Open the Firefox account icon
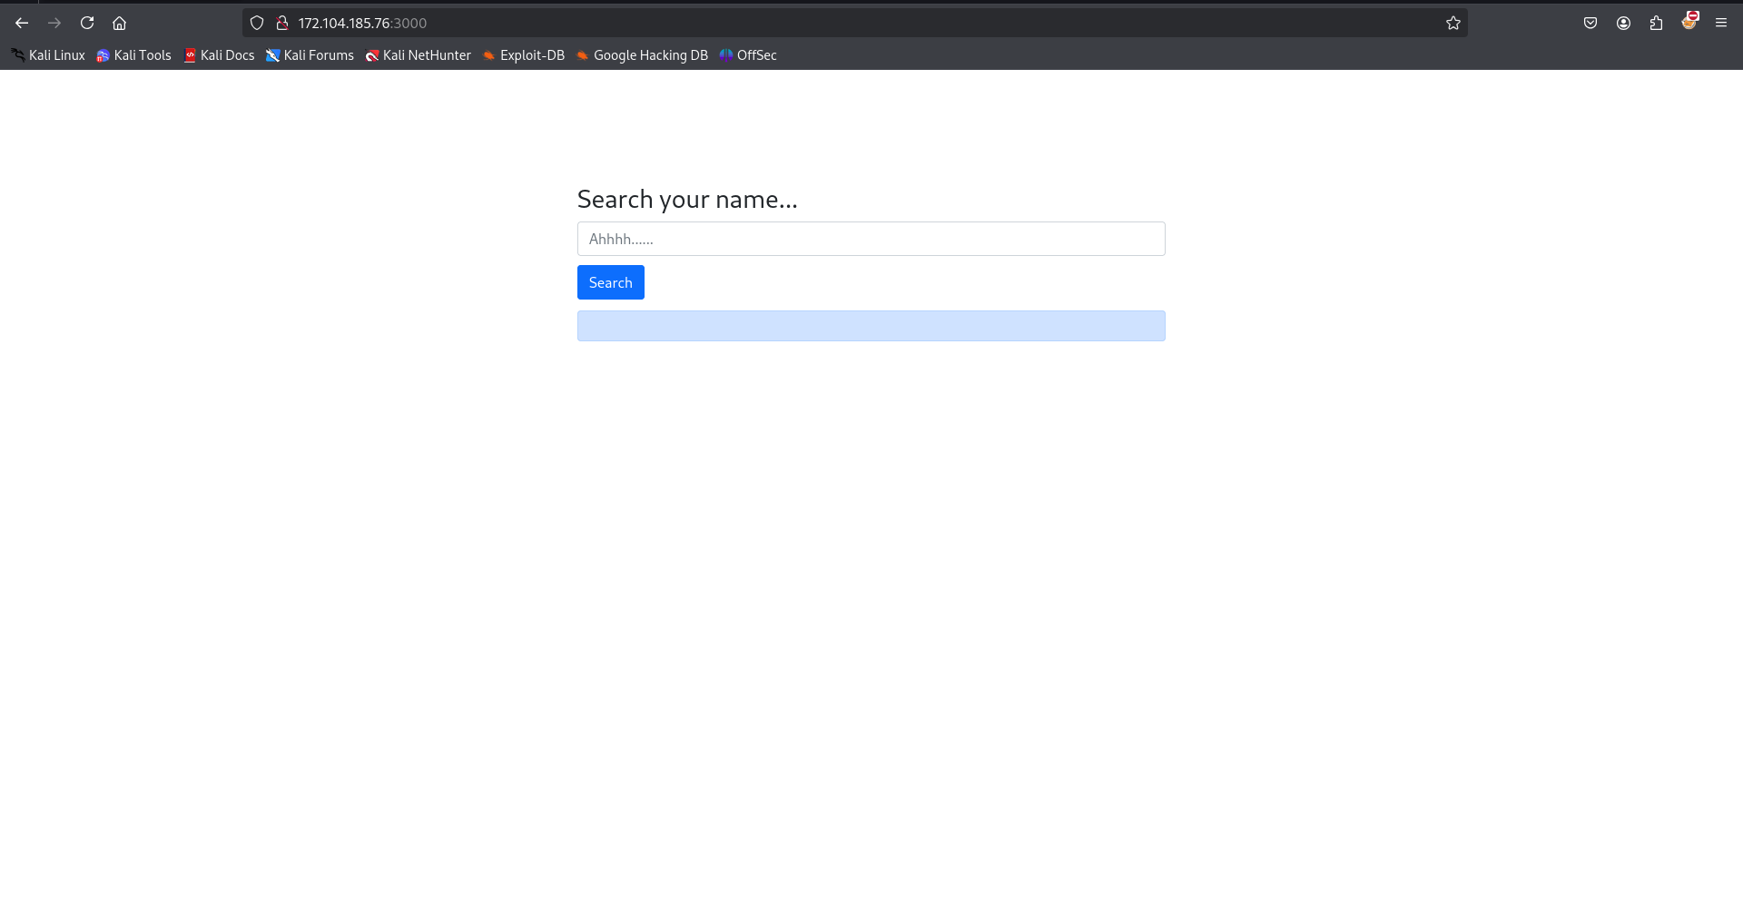This screenshot has width=1743, height=915. [x=1623, y=23]
